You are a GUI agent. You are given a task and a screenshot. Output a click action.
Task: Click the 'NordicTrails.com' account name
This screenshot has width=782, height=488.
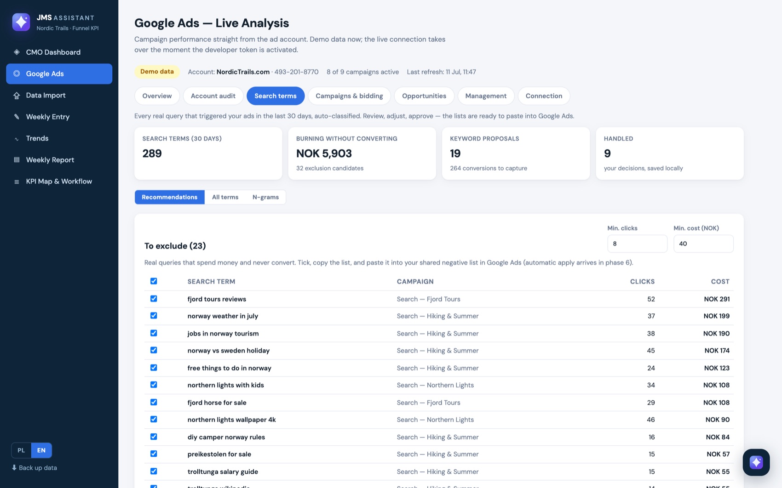coord(243,72)
